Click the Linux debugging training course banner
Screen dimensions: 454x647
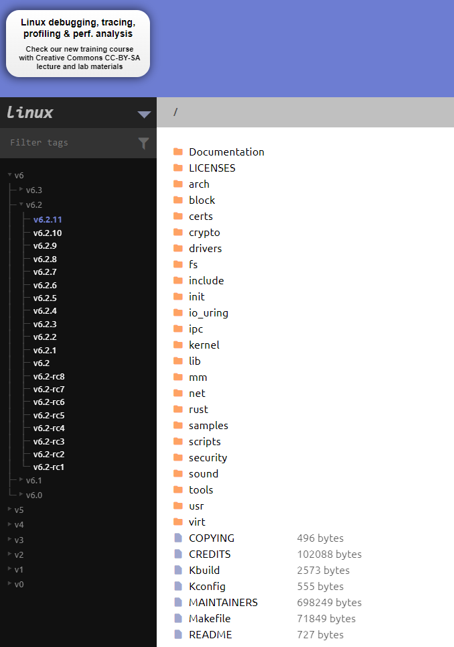(78, 44)
